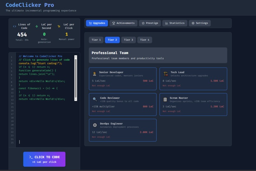256x171 pixels.
Task: Purchase the Code Reviewer upgrade card
Action: 123,104
